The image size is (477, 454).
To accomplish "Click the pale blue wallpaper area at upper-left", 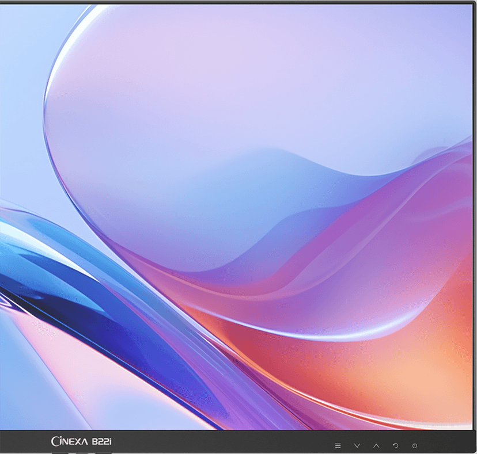I will [23, 86].
